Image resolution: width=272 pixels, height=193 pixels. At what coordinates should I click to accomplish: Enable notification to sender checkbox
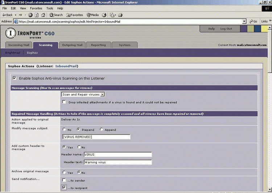point(64,180)
